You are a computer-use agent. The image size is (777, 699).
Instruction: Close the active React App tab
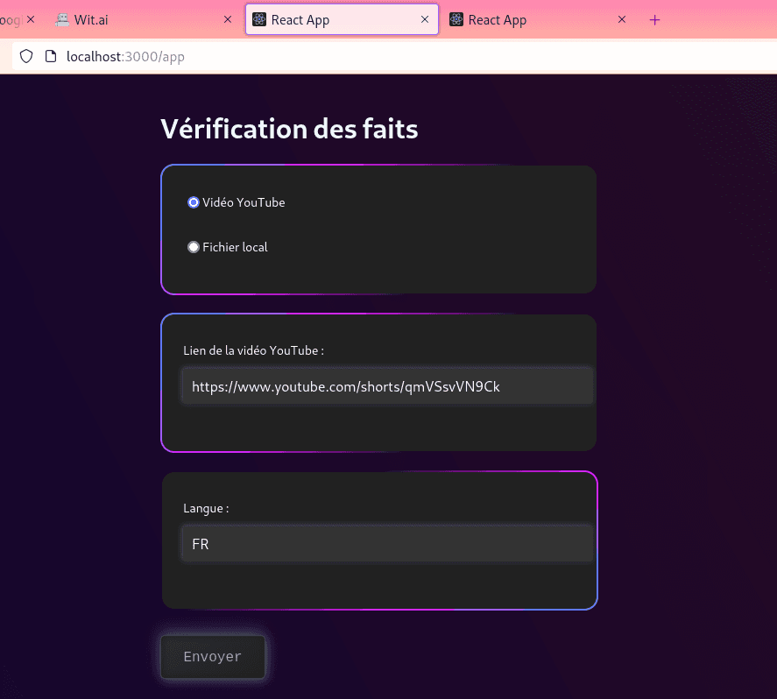pos(425,18)
